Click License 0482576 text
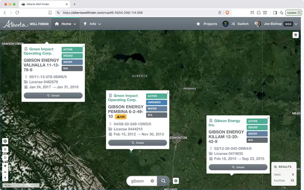The width and height of the screenshot is (304, 190). (44, 82)
